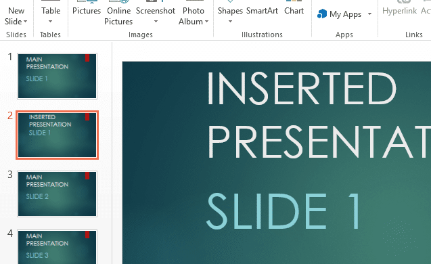Image resolution: width=431 pixels, height=264 pixels.
Task: Expand the Screenshot dropdown arrow
Action: coord(156,22)
